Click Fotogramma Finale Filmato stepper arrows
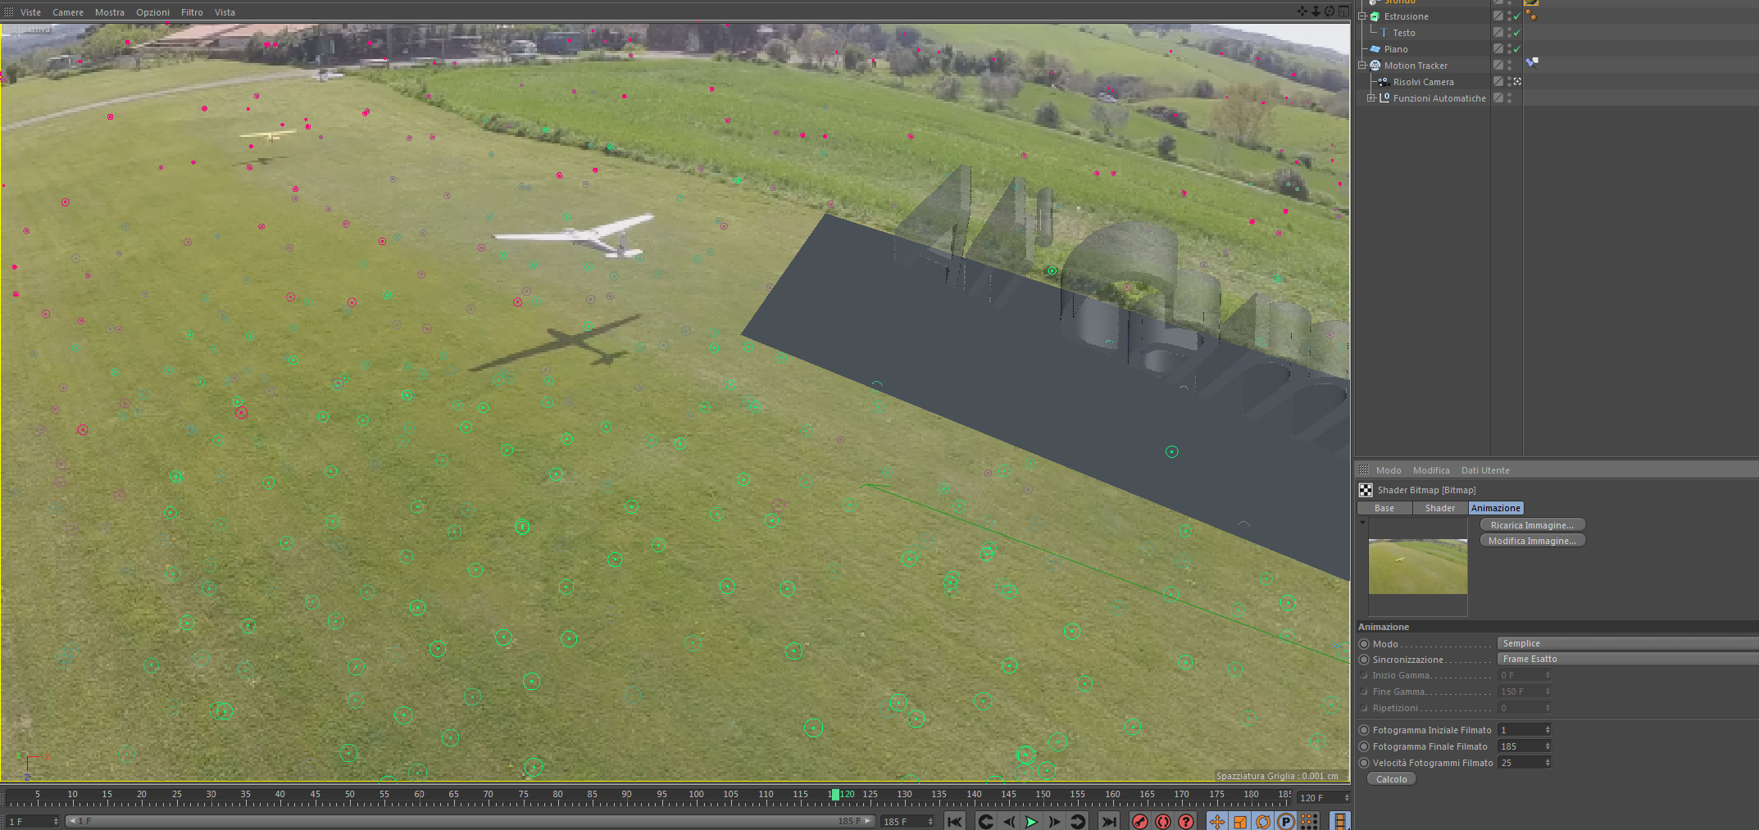Viewport: 1759px width, 830px height. 1548,746
